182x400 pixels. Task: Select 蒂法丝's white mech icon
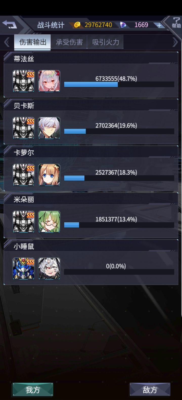[24, 81]
